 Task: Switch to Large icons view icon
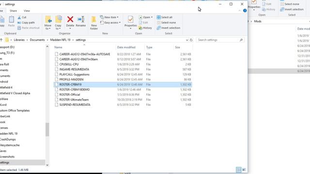[244, 170]
